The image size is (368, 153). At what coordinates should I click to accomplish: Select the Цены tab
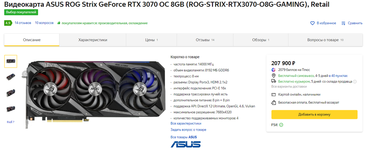151,40
